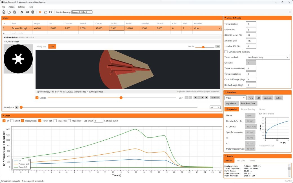The image size is (293, 183).
Task: Click the New file toolbar icon
Action: point(4,12)
